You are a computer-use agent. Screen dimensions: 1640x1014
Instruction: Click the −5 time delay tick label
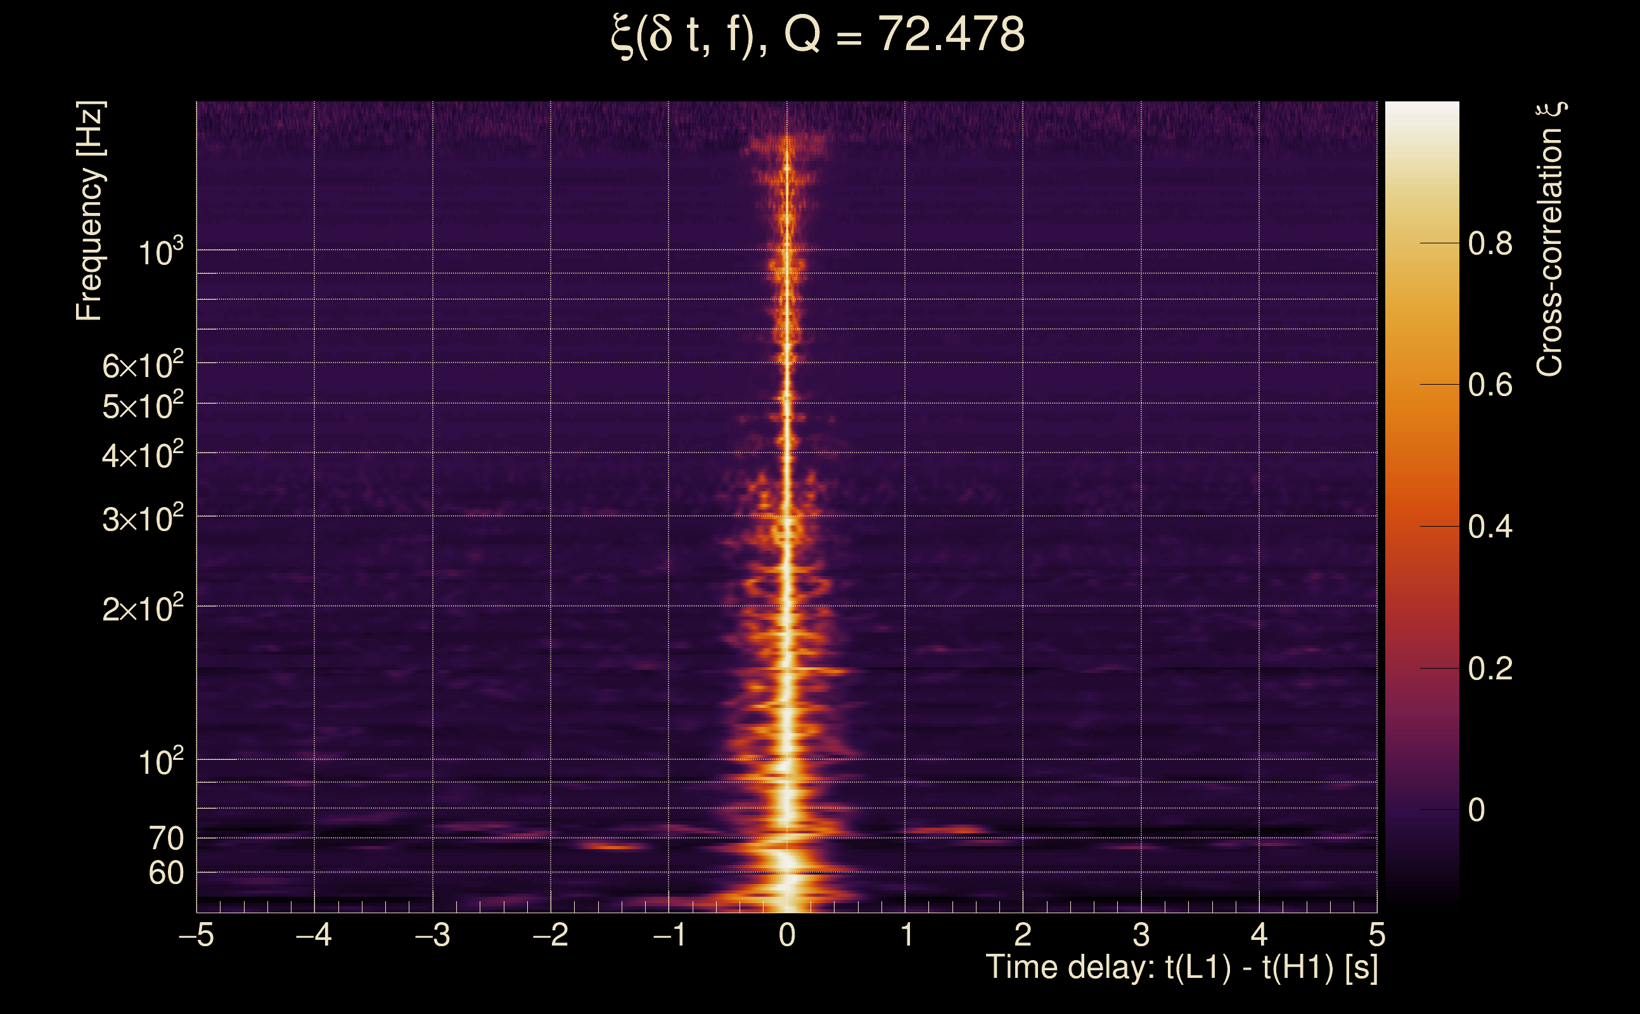tap(196, 935)
